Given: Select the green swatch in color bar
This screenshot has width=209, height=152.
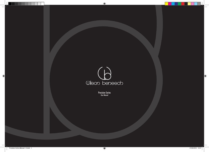Looking at the screenshot, I should point(180,4).
